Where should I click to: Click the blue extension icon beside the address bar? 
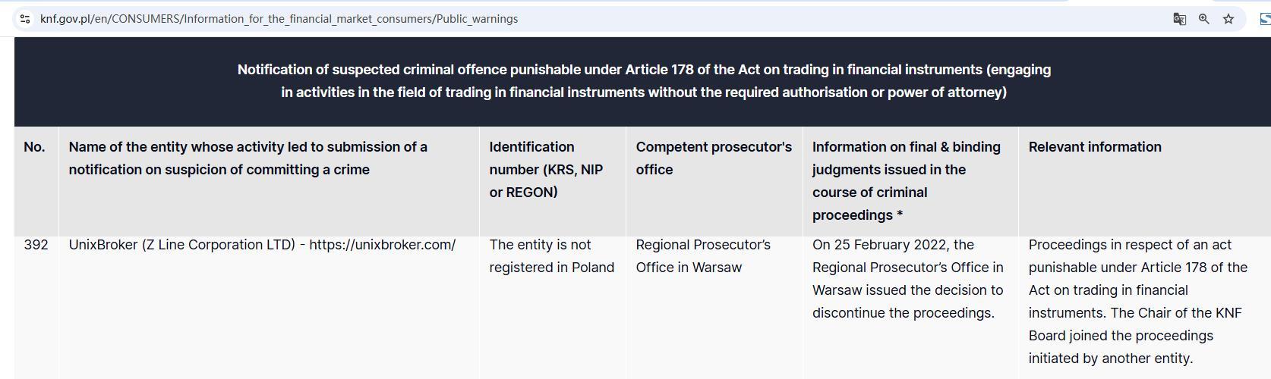coord(1265,19)
